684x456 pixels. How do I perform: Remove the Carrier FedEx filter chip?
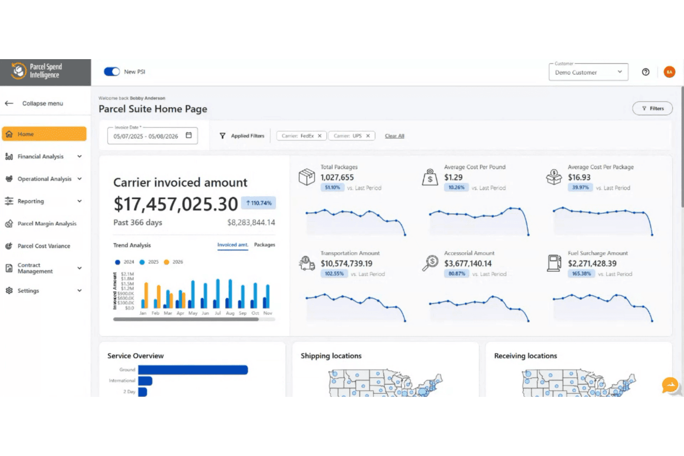pyautogui.click(x=319, y=136)
